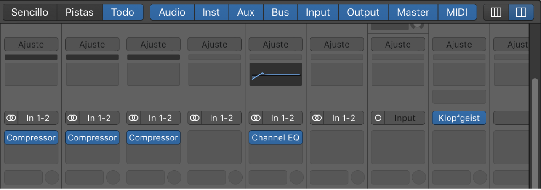Toggle the Aux channel strip filter
The image size is (541, 190).
pos(246,12)
